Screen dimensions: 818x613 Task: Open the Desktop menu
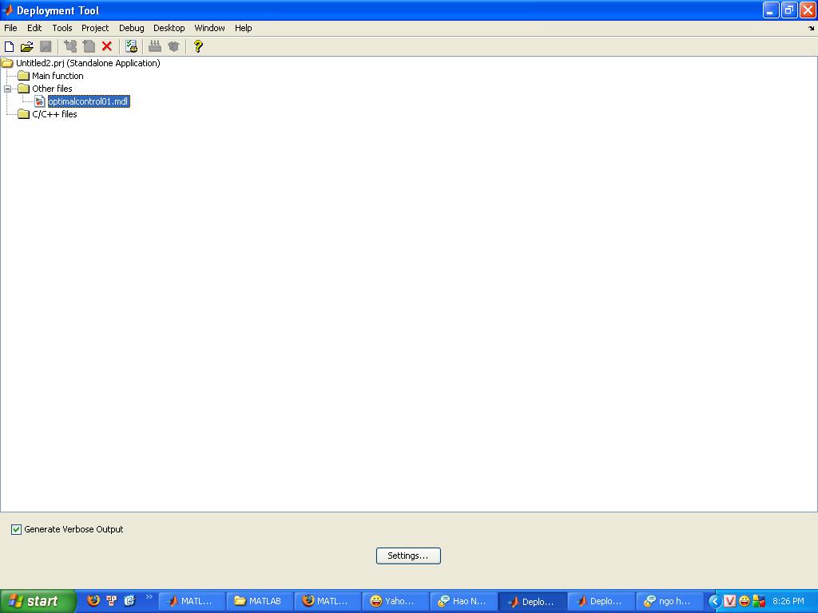[x=169, y=28]
